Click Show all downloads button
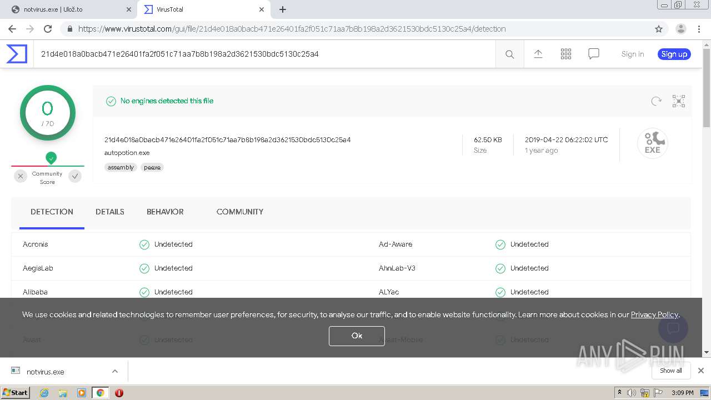 [671, 371]
